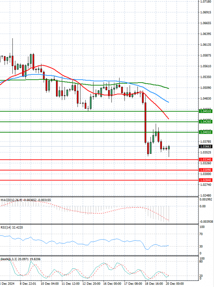Click the 1.02480 price axis label
The image size is (214, 287).
[206, 196]
